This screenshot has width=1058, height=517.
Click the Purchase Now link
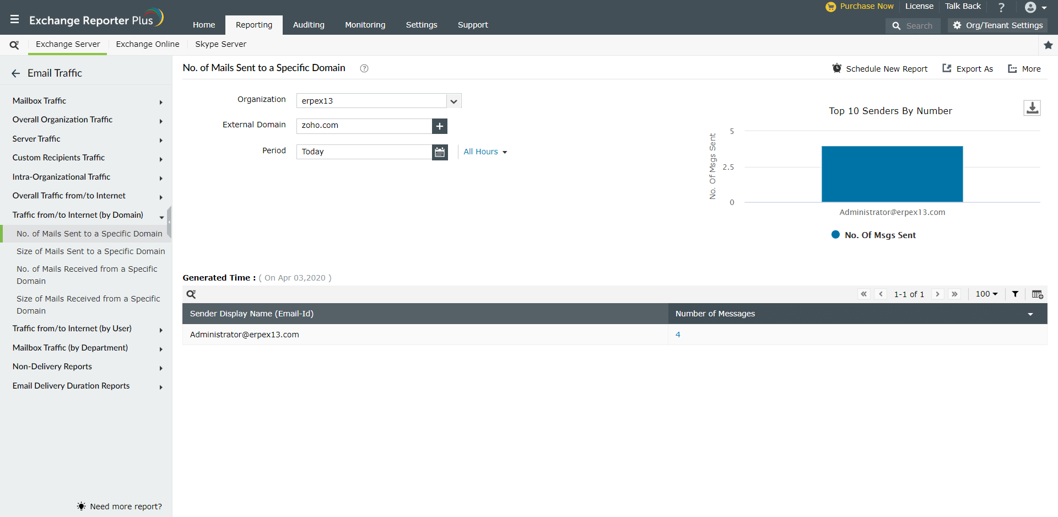tap(867, 6)
